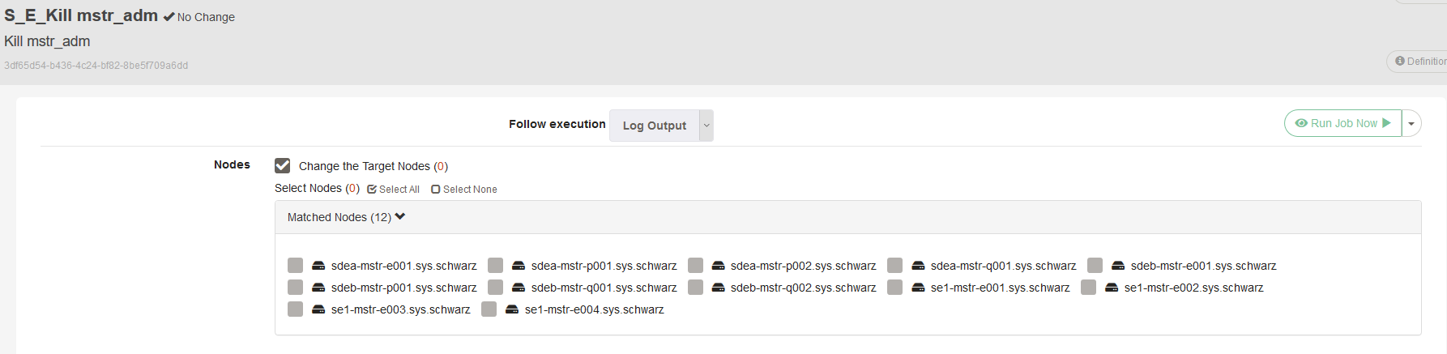Check the sdea-mstr-q001.sys.schwarz node checkbox
This screenshot has height=354, width=1447.
point(894,266)
